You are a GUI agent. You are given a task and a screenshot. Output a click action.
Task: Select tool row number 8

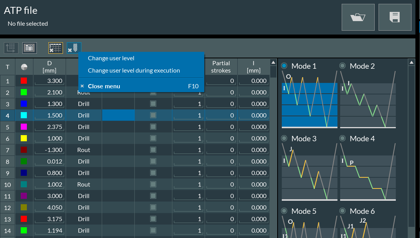[8, 162]
